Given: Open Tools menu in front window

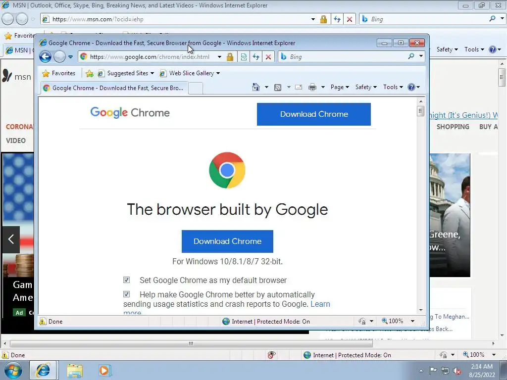Looking at the screenshot, I should point(393,87).
